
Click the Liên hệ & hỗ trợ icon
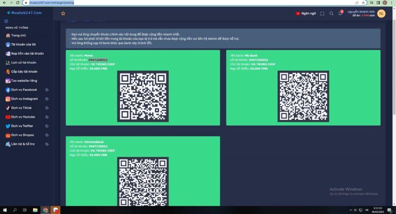coord(8,144)
